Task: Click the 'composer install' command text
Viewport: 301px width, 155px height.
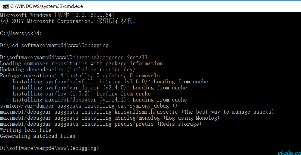Action: pos(124,57)
